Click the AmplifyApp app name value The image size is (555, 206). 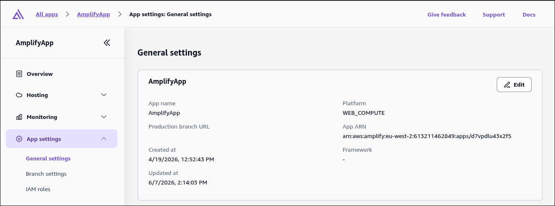[164, 113]
